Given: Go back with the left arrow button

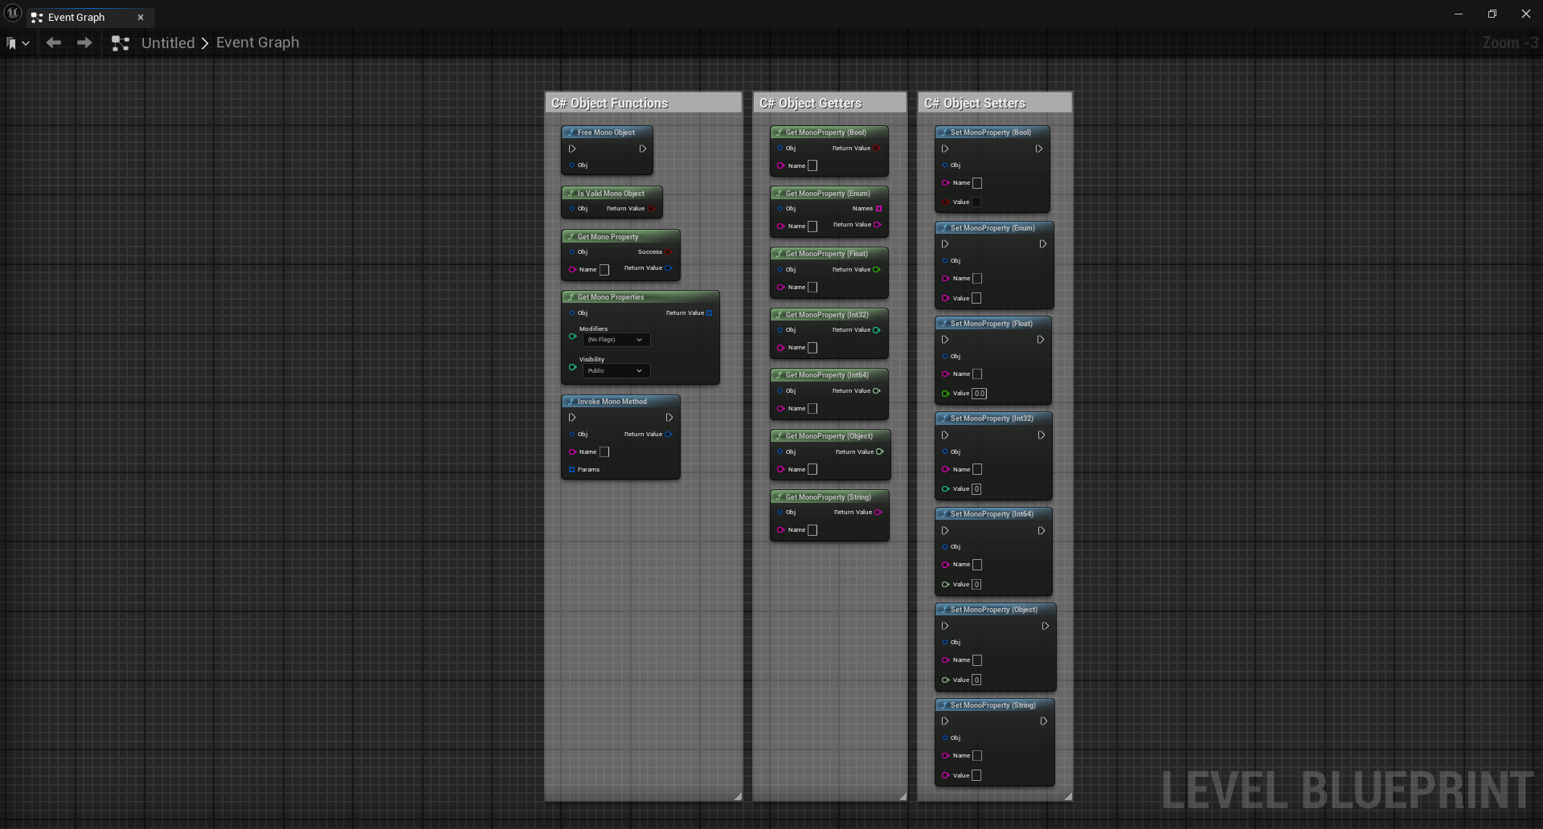Looking at the screenshot, I should 54,43.
